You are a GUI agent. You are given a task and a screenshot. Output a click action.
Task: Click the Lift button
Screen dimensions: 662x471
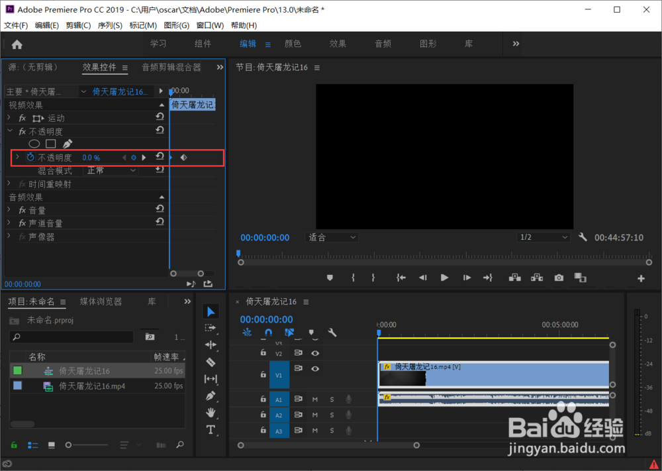[514, 278]
